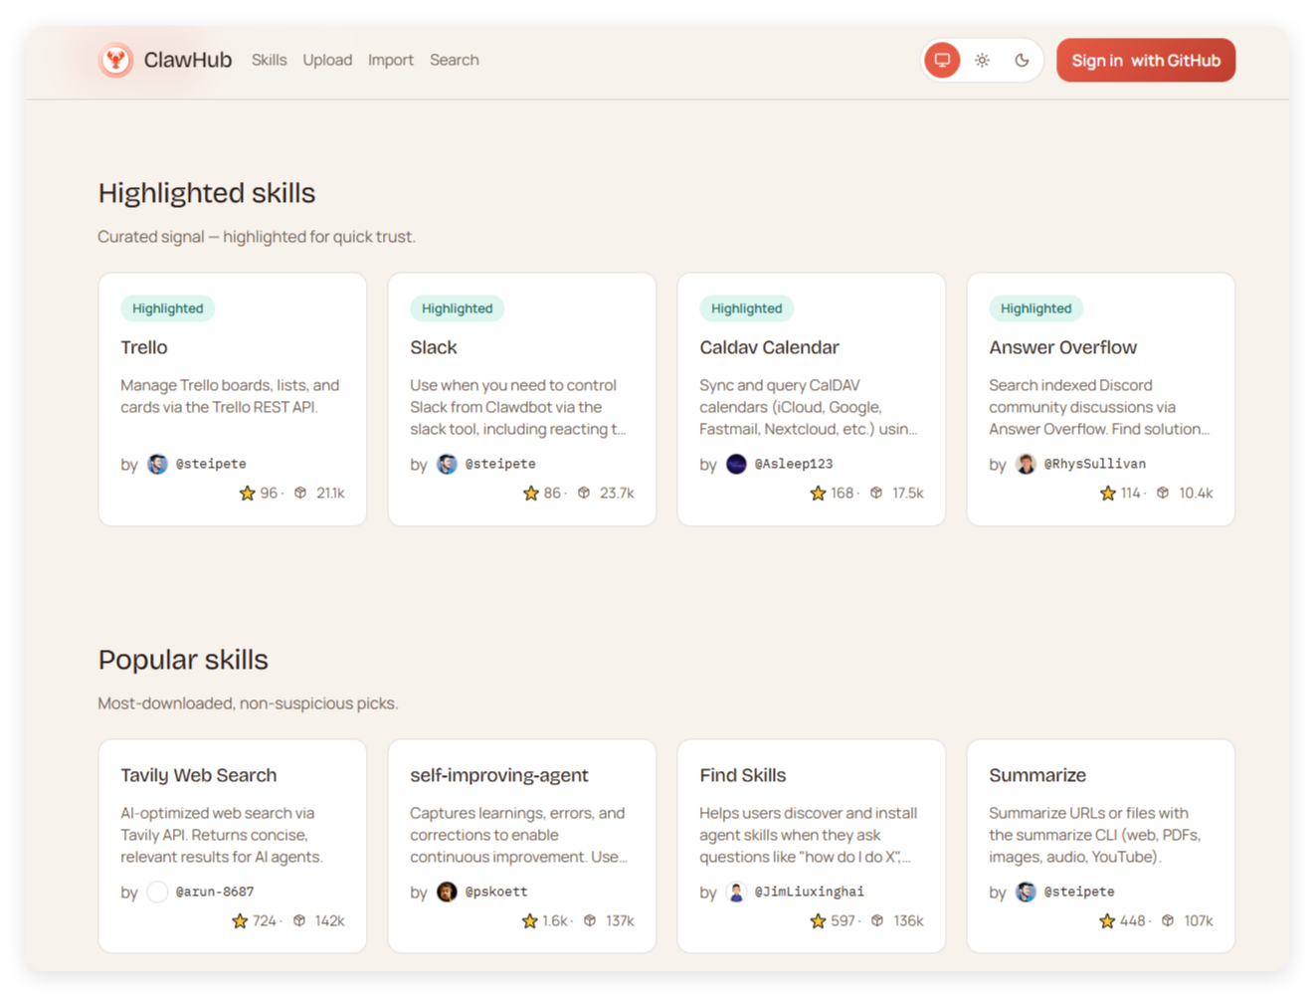
Task: Go to ClawHub home via brand name
Action: point(188,60)
